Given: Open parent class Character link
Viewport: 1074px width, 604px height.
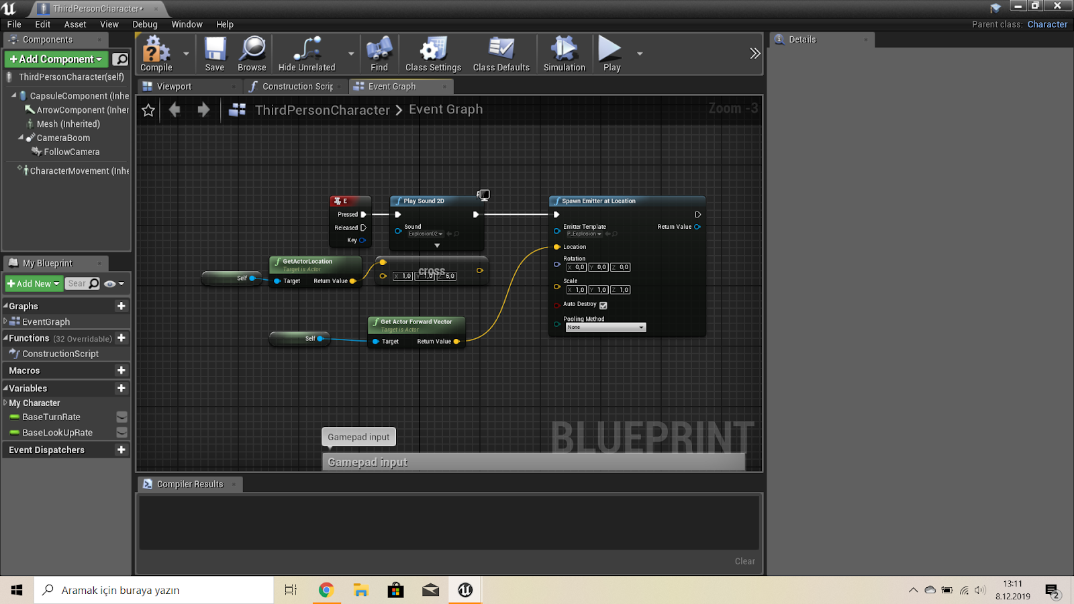Looking at the screenshot, I should [x=1047, y=24].
